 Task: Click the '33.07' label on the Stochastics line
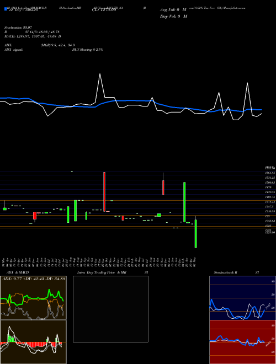(268, 307)
